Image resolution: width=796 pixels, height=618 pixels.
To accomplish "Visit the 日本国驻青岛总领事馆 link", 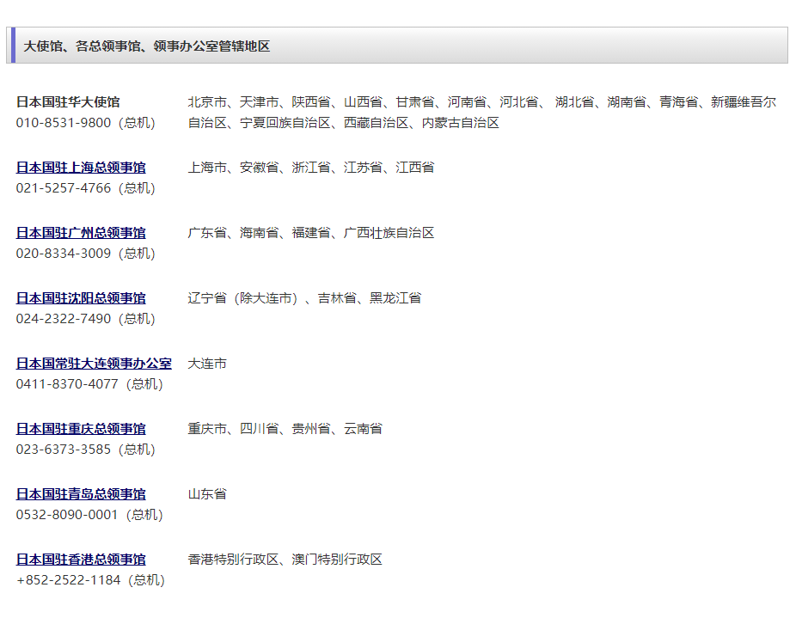I will (x=81, y=494).
